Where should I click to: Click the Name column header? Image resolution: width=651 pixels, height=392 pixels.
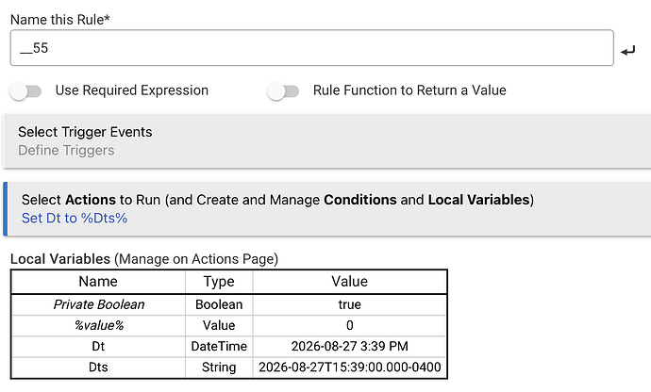[x=98, y=282]
